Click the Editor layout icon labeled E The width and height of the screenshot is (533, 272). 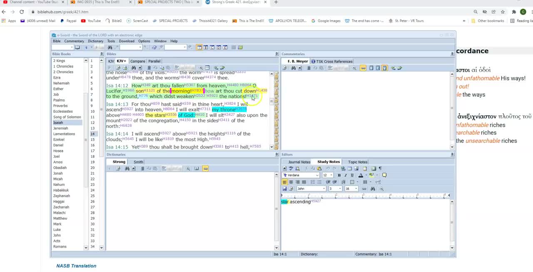(x=225, y=47)
